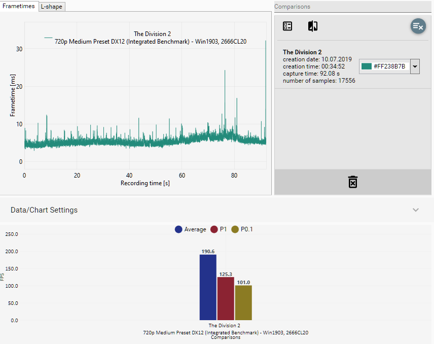Click the Recording time [s] axis label

click(x=145, y=183)
